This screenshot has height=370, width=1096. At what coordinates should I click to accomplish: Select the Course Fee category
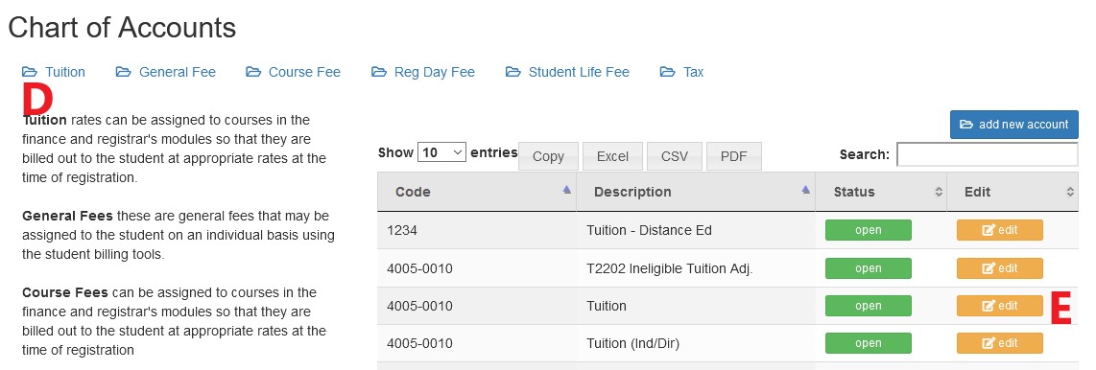tap(294, 72)
